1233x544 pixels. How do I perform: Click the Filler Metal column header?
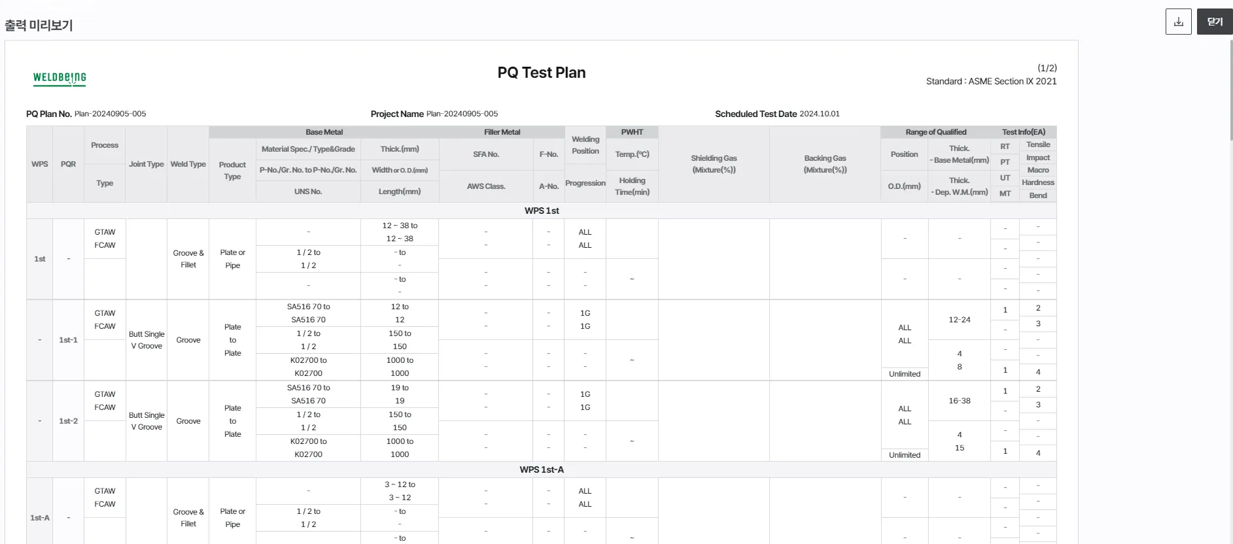coord(502,132)
